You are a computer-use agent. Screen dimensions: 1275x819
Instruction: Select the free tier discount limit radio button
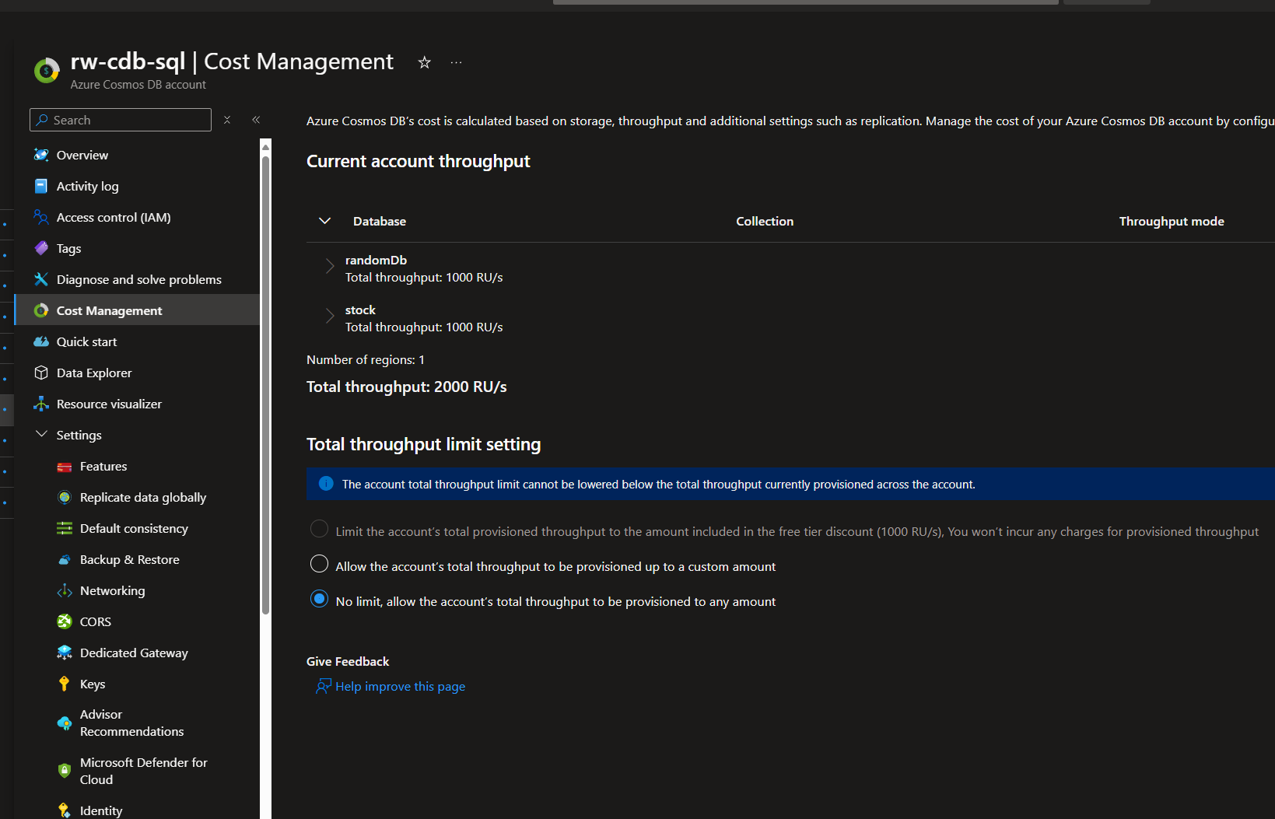(319, 529)
